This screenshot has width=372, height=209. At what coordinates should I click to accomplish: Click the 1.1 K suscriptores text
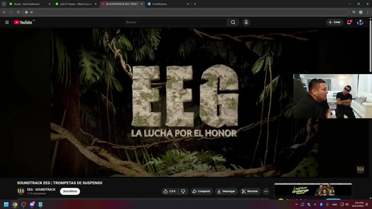[x=37, y=194]
